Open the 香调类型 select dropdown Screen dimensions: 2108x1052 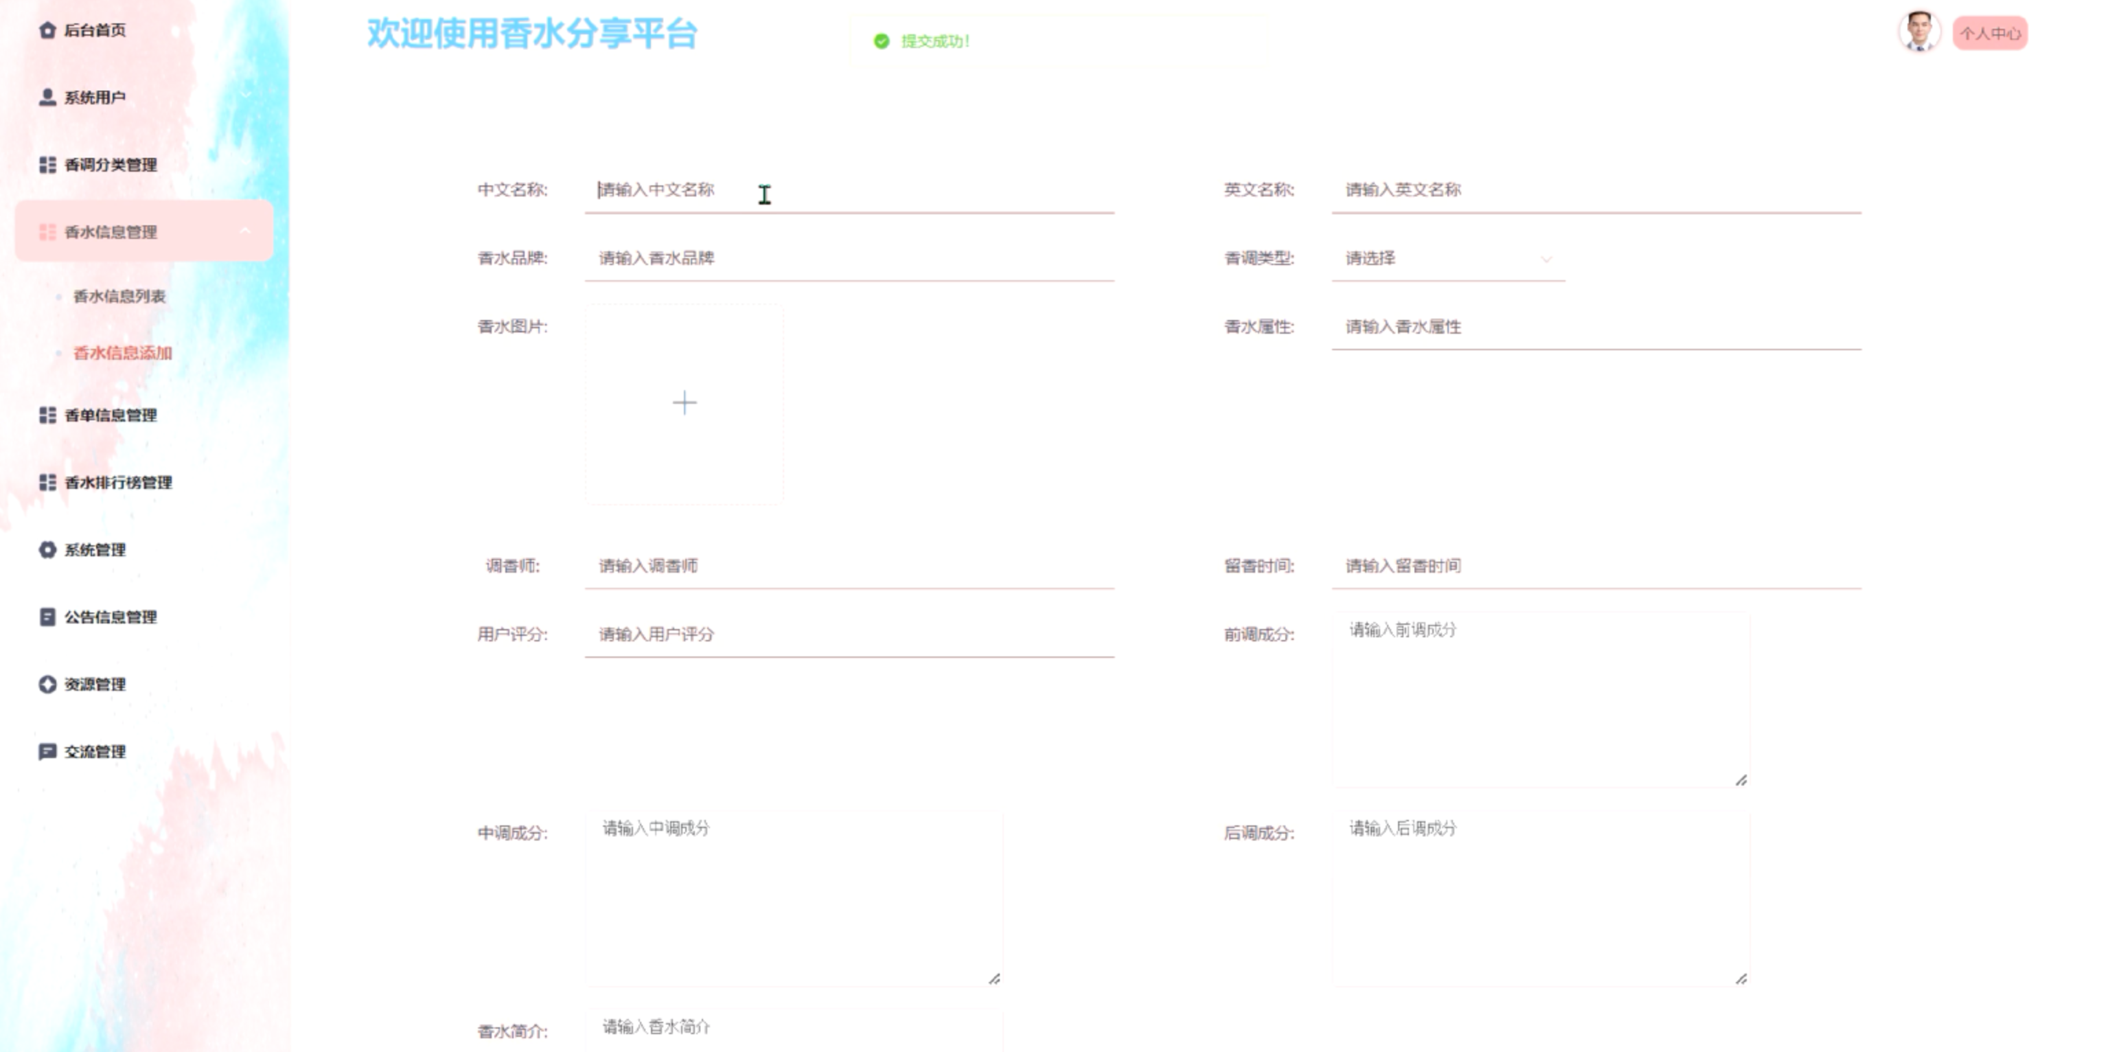click(1447, 259)
